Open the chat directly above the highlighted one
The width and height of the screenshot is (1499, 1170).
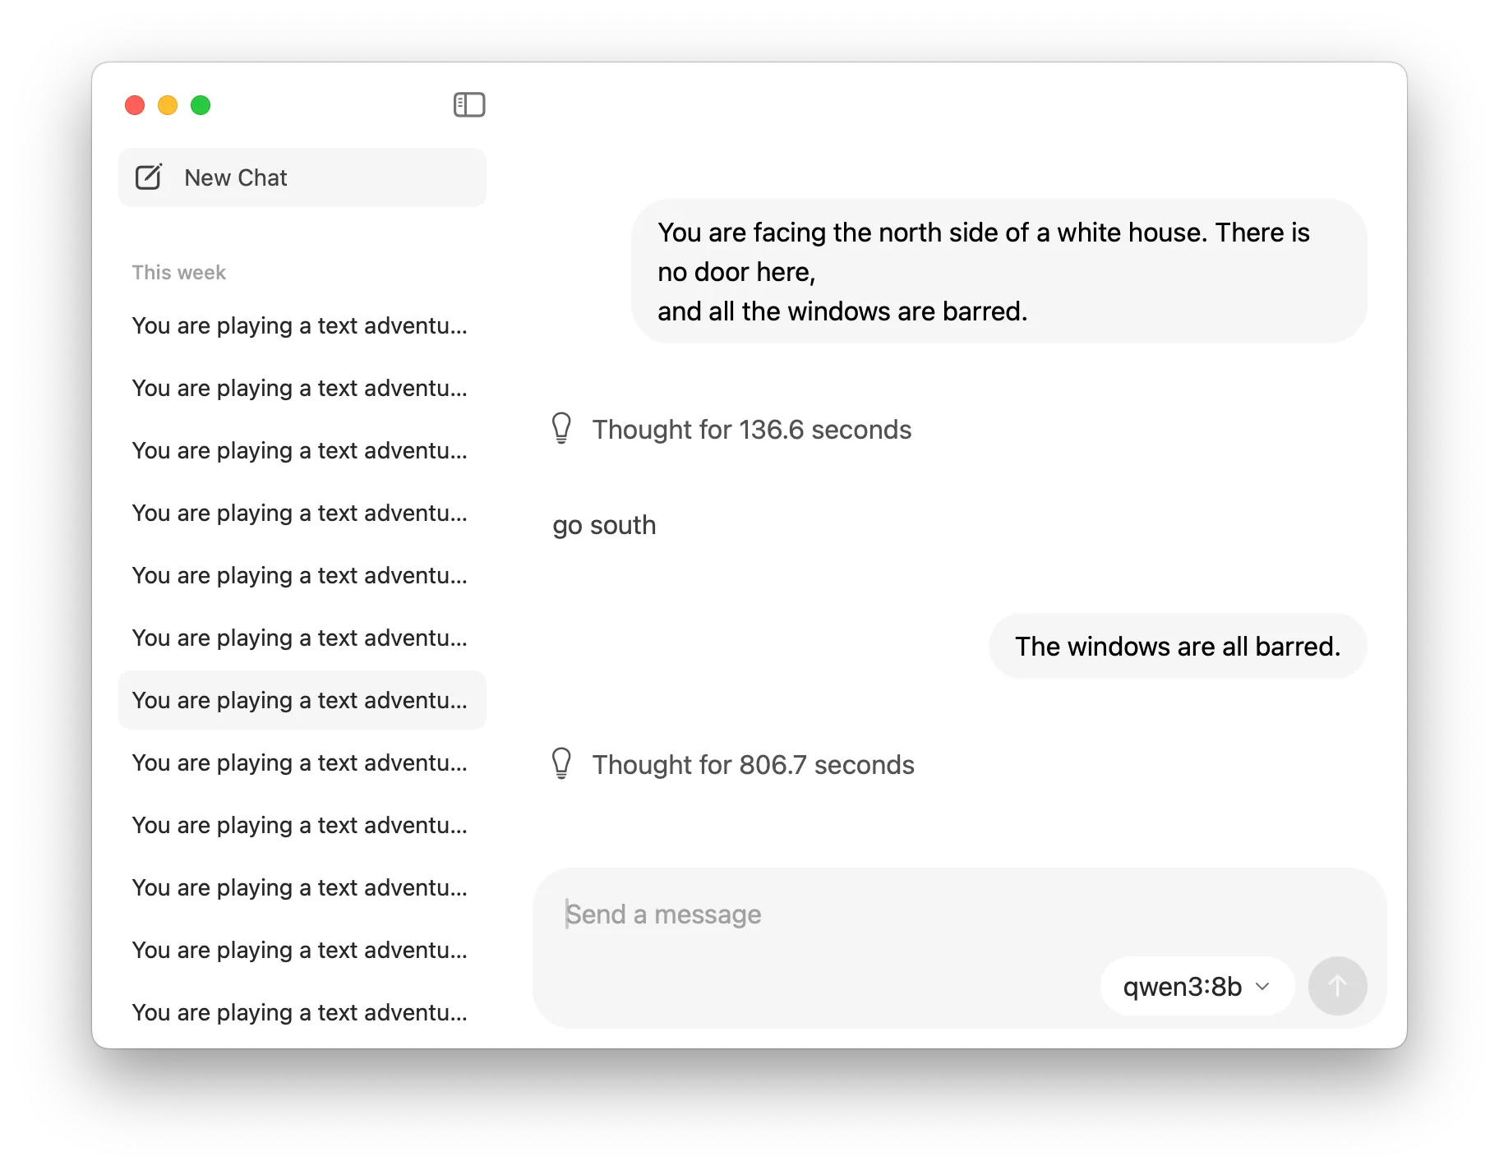tap(300, 638)
